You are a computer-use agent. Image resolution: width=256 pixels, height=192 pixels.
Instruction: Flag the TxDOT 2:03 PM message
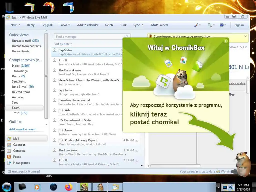click(137, 161)
